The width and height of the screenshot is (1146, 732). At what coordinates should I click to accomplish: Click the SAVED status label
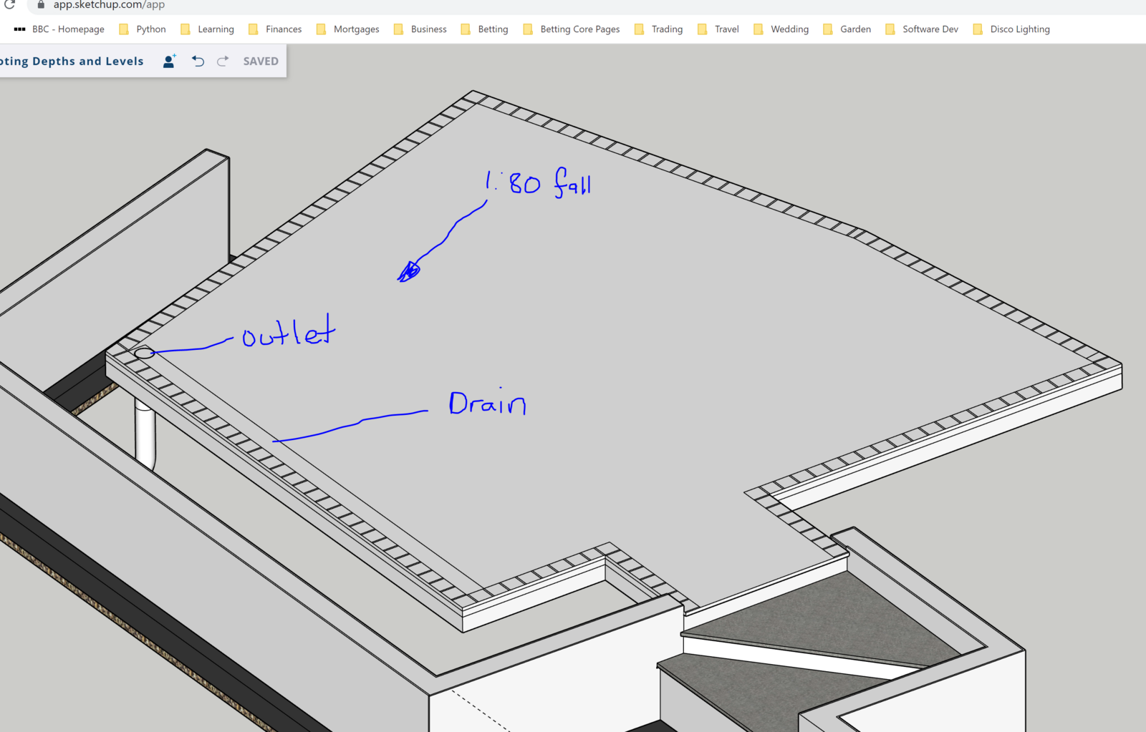tap(261, 62)
